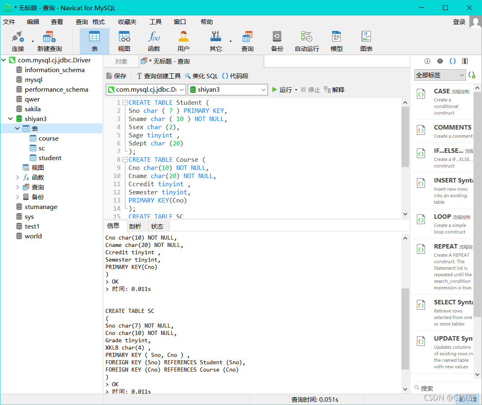Open the Backup (备份) toolbar icon
The image size is (482, 405).
pyautogui.click(x=277, y=41)
